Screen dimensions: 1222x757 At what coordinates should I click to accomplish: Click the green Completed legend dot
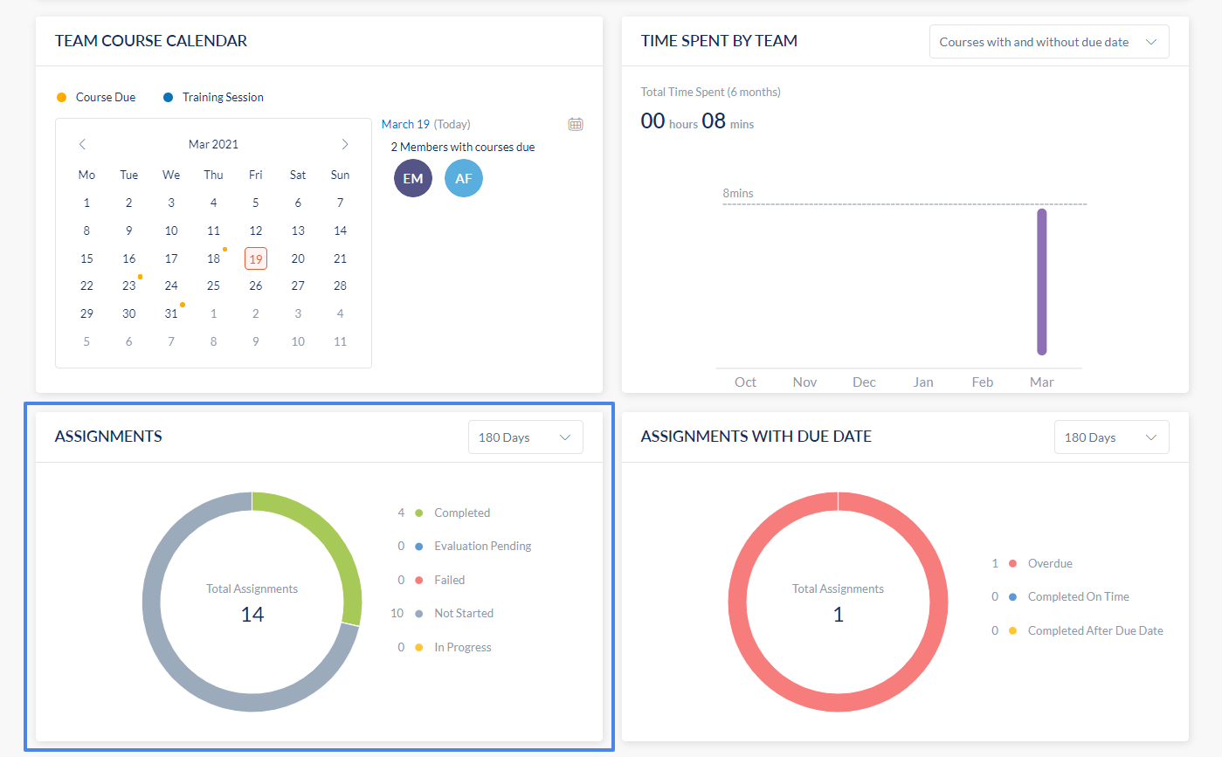coord(418,513)
